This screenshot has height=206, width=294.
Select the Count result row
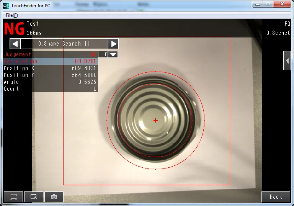tap(50, 89)
